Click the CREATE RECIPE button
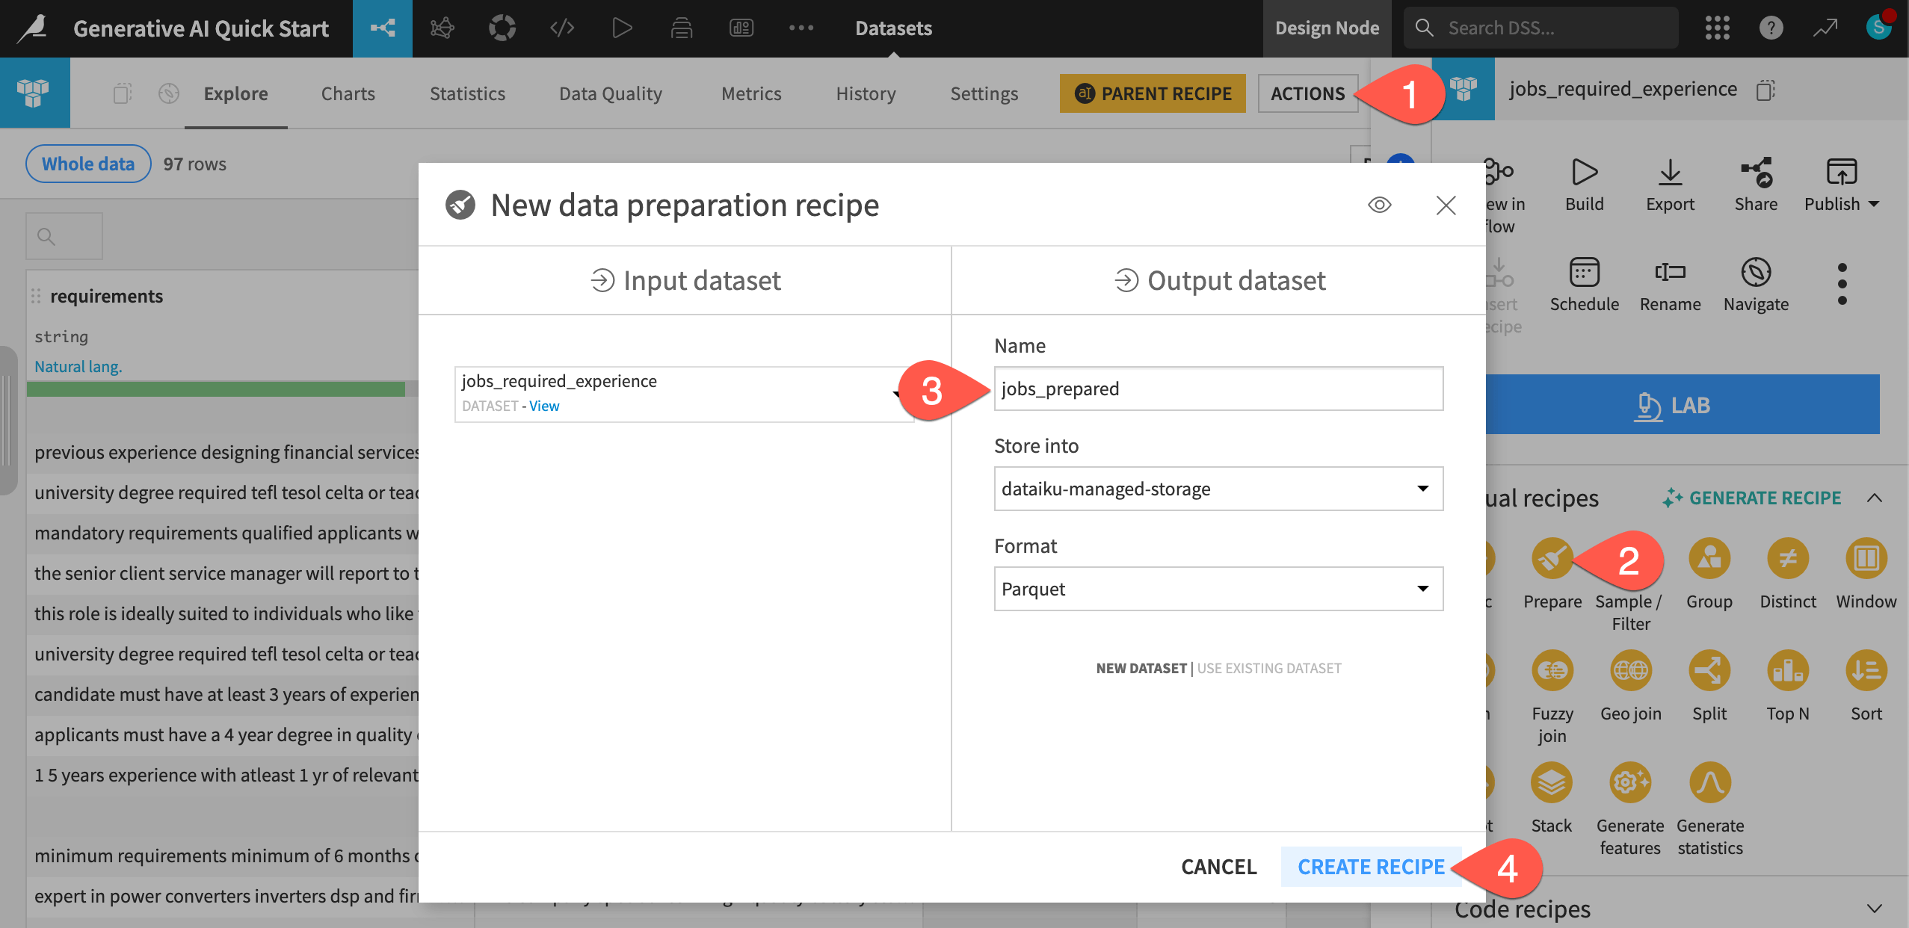Viewport: 1909px width, 928px height. (x=1371, y=866)
